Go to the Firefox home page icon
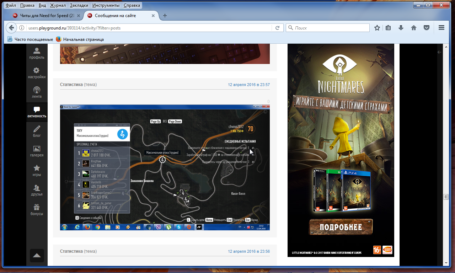 click(x=414, y=28)
